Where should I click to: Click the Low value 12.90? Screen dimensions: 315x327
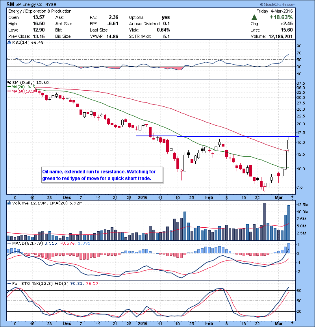click(x=39, y=30)
